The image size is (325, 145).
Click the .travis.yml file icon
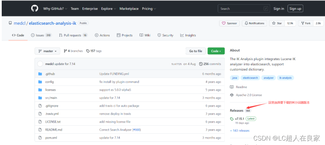pos(40,114)
